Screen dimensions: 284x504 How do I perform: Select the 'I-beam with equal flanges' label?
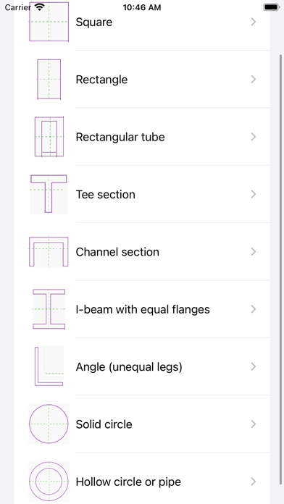pyautogui.click(x=143, y=309)
